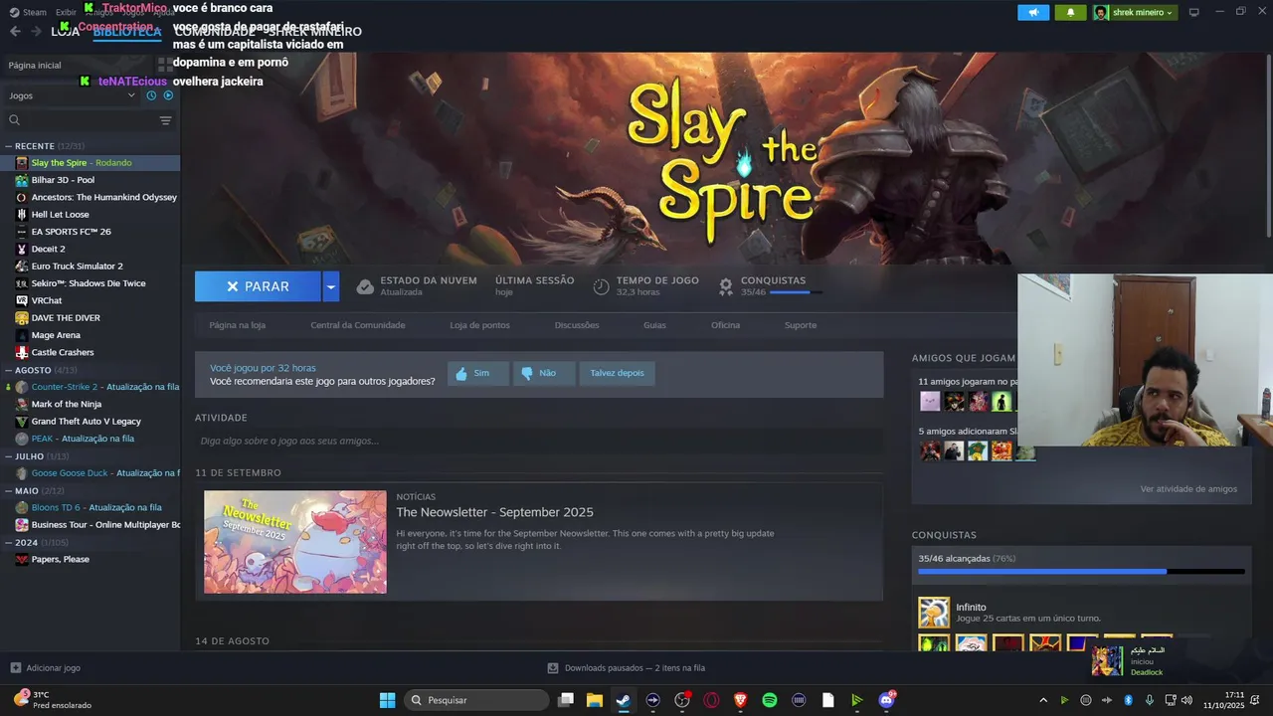This screenshot has width=1273, height=716.
Task: Select Sekiro: Shadows Die Twice in library
Action: [x=89, y=283]
